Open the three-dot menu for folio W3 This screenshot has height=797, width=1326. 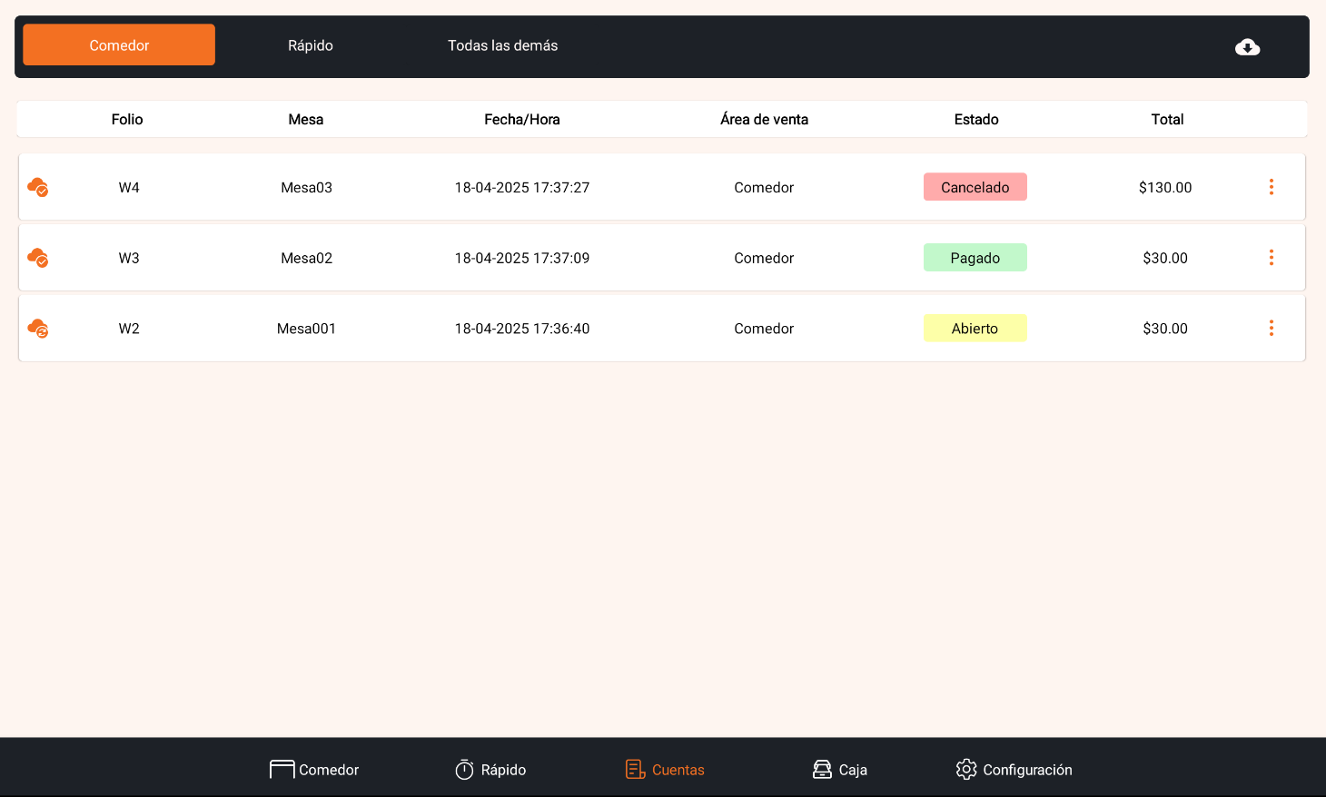[x=1271, y=258]
